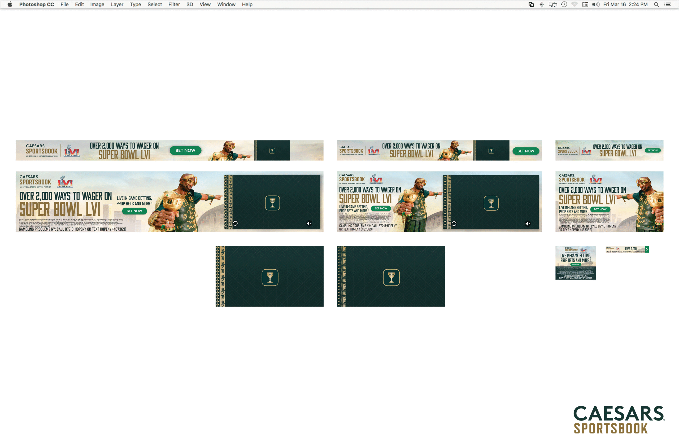This screenshot has height=447, width=679.
Task: Click BET NOW on the top-left leaderboard banner
Action: pos(185,150)
